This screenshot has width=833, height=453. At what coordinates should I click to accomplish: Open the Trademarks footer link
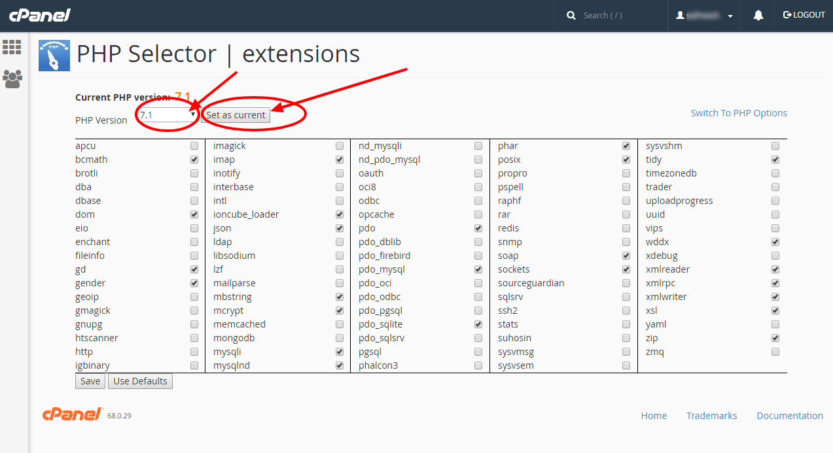click(711, 416)
